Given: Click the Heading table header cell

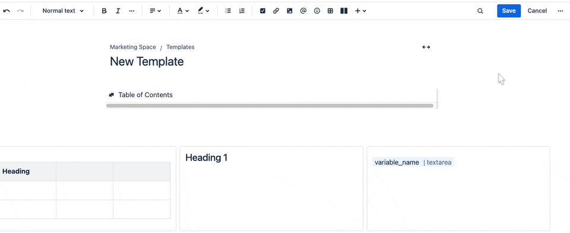Looking at the screenshot, I should coord(28,171).
